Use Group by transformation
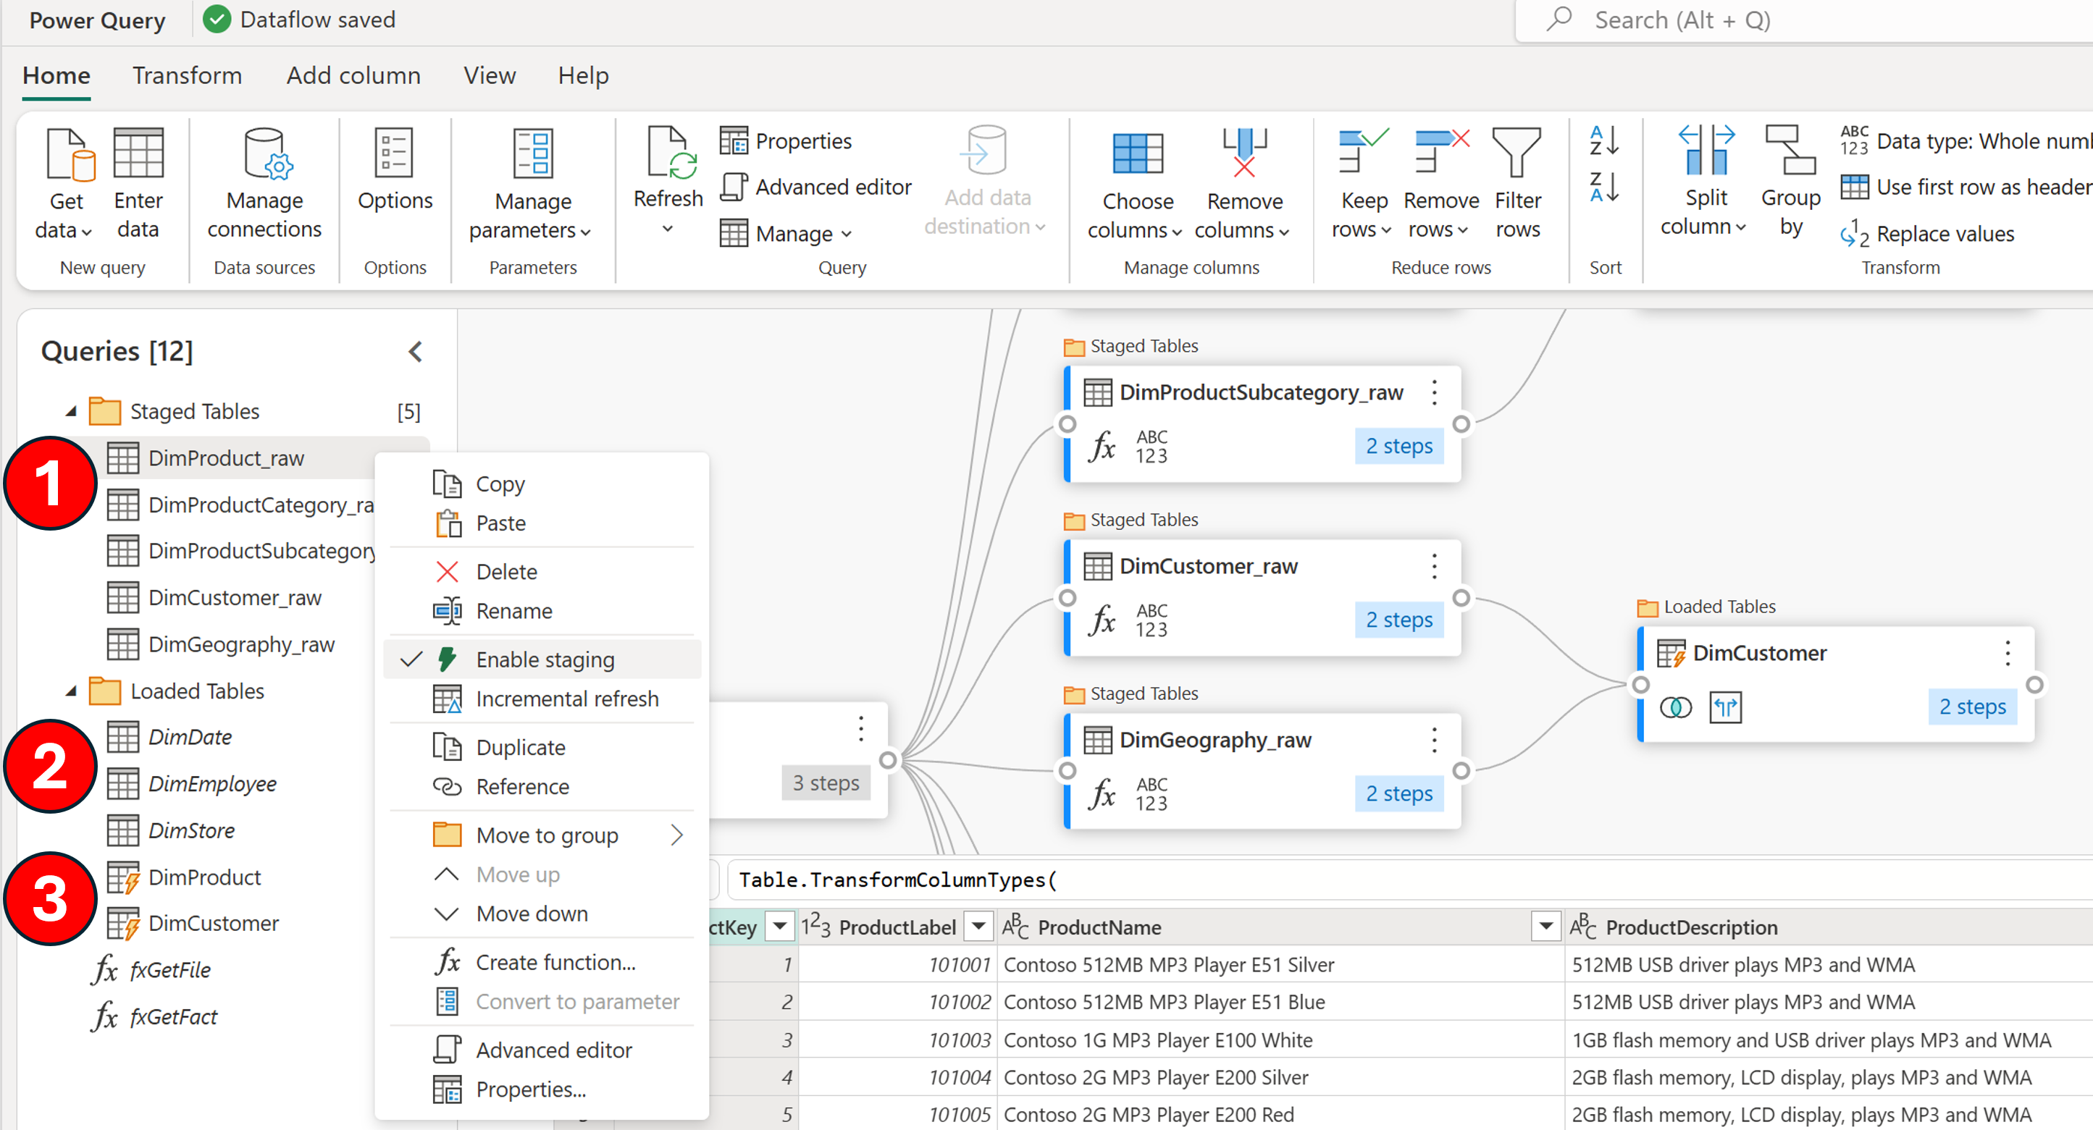2093x1130 pixels. (1790, 180)
